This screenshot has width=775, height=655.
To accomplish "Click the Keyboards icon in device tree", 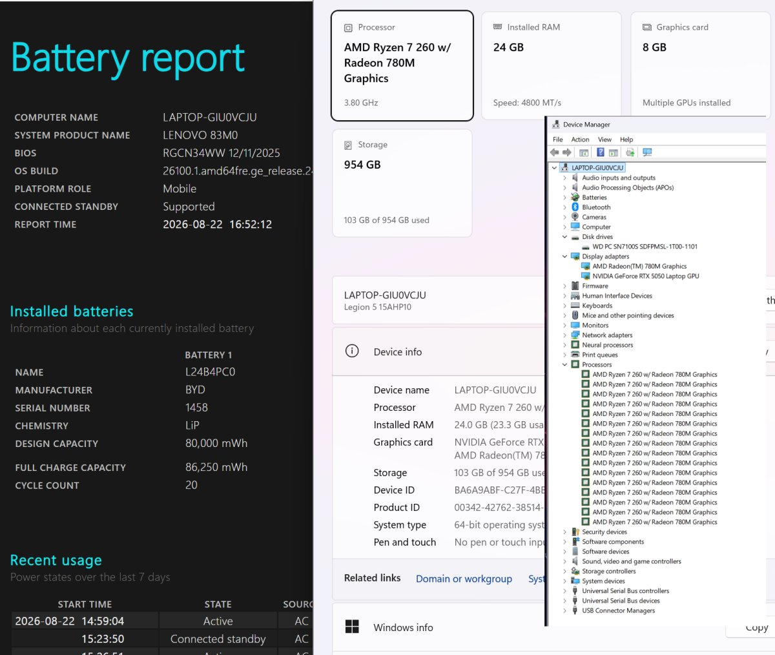I will (575, 306).
